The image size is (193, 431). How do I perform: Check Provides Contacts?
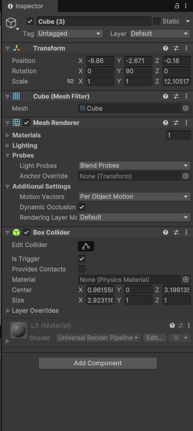coord(82,269)
